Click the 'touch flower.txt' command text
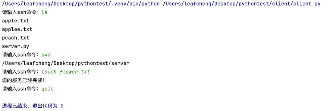Viewport: 333px width, 111px height. (x=66, y=72)
